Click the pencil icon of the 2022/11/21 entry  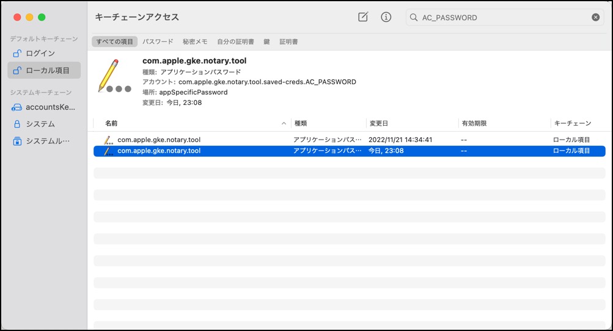click(x=109, y=140)
